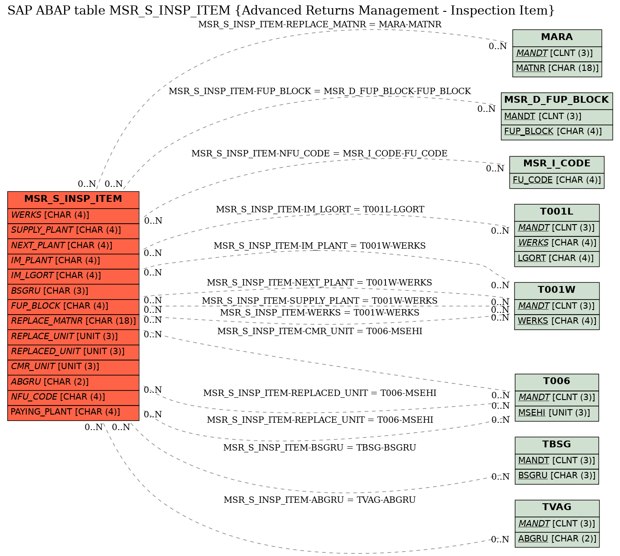The width and height of the screenshot is (620, 556).
Task: Click the CMR_UNIT = T006-MSEHI relation label
Action: click(x=320, y=331)
